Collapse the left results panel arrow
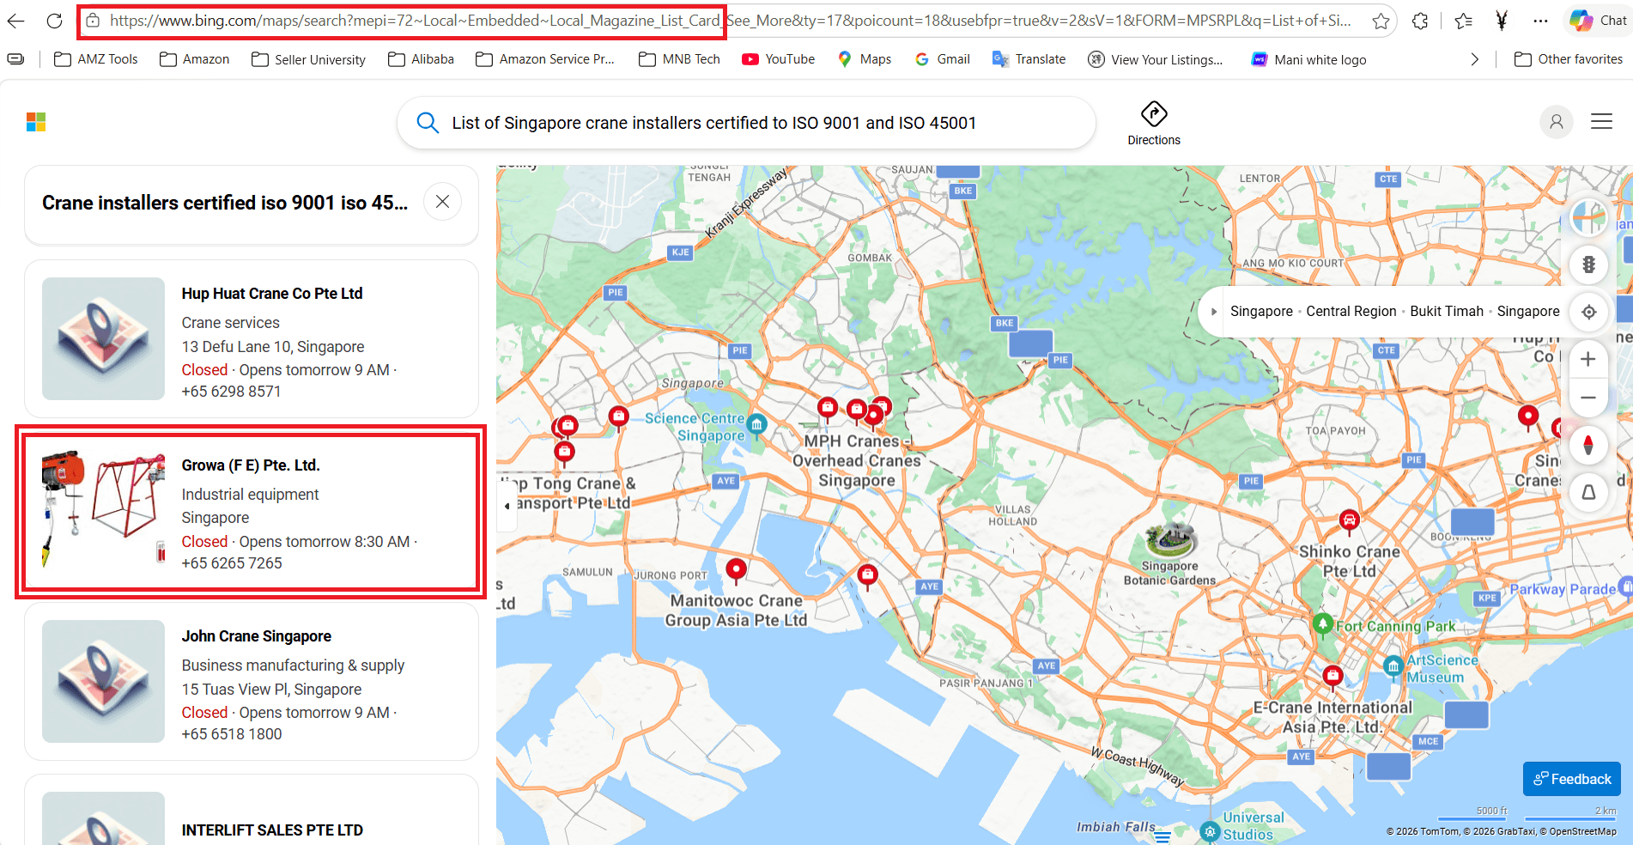 (x=507, y=506)
